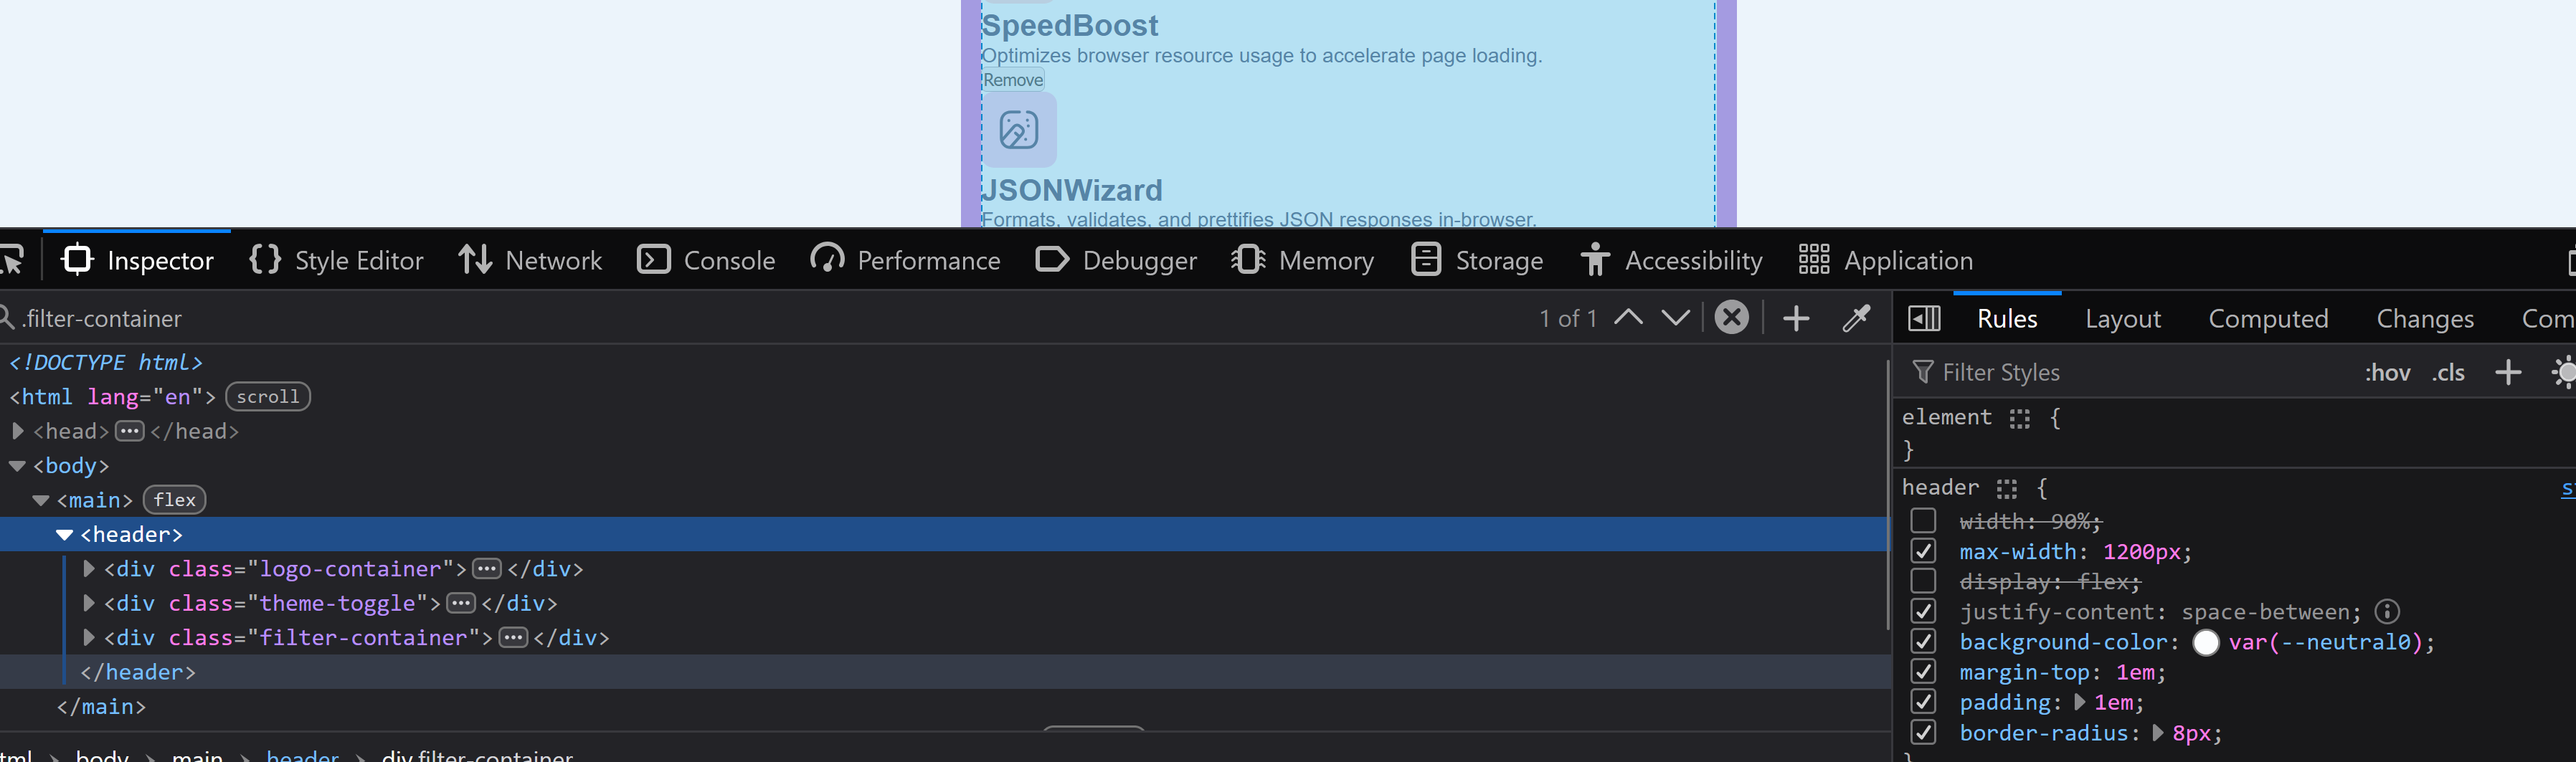
Task: Enable the display: flex declaration
Action: [x=1923, y=581]
